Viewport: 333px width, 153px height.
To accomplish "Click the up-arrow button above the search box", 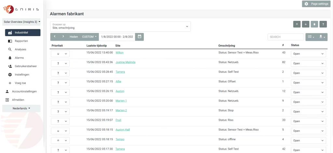I will 297,24.
